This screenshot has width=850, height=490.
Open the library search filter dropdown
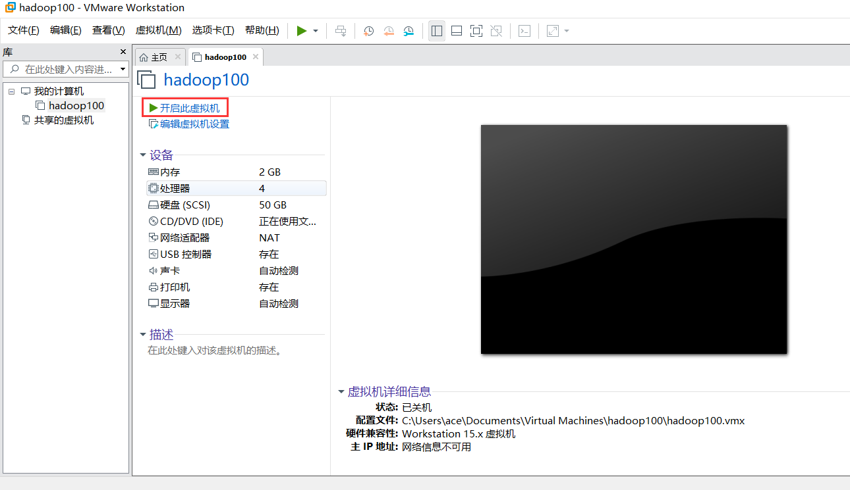tap(123, 69)
